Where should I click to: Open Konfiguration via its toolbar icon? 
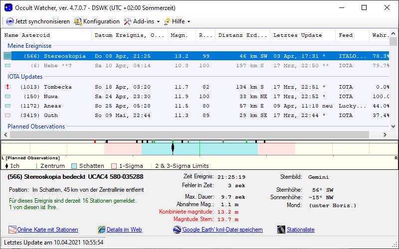[78, 21]
